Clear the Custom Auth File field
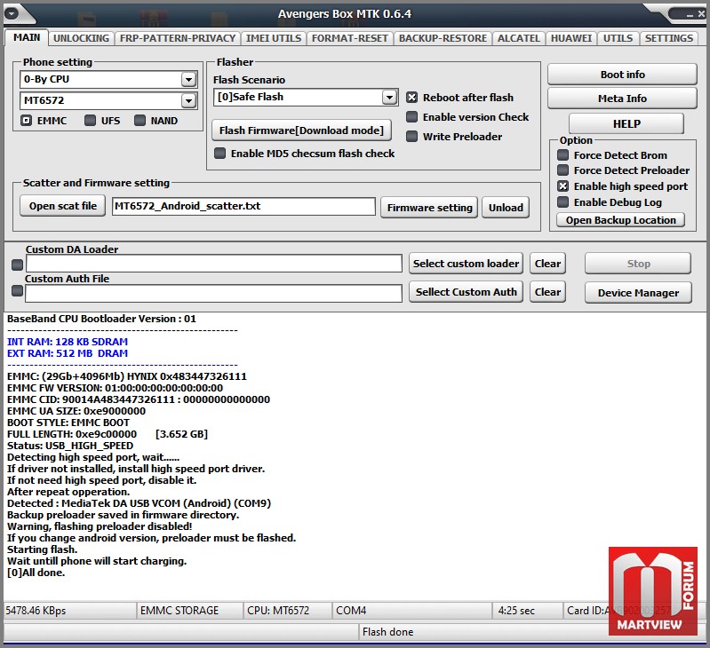710x648 pixels. tap(548, 292)
